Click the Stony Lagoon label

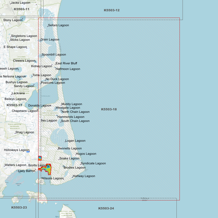point(13,20)
